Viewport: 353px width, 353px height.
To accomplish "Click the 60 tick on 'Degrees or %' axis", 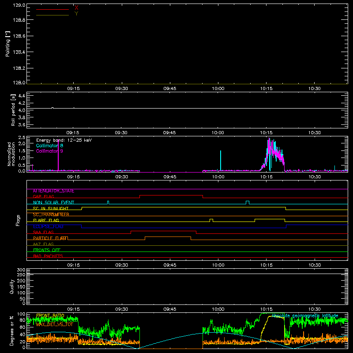I will pos(23,327).
